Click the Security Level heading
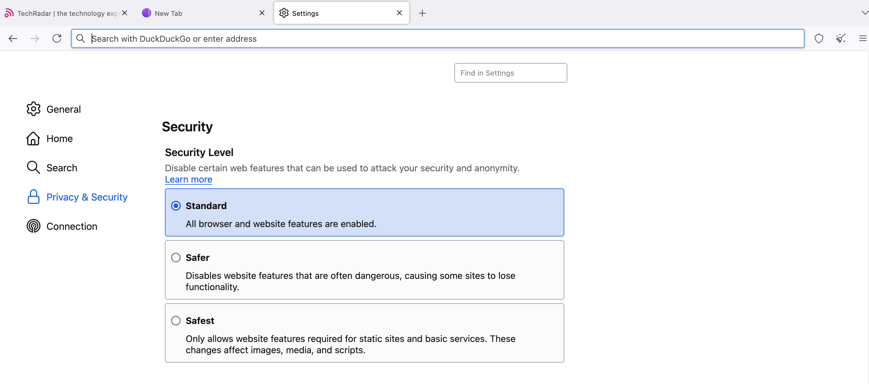Screen dimensions: 869x384 click(199, 152)
